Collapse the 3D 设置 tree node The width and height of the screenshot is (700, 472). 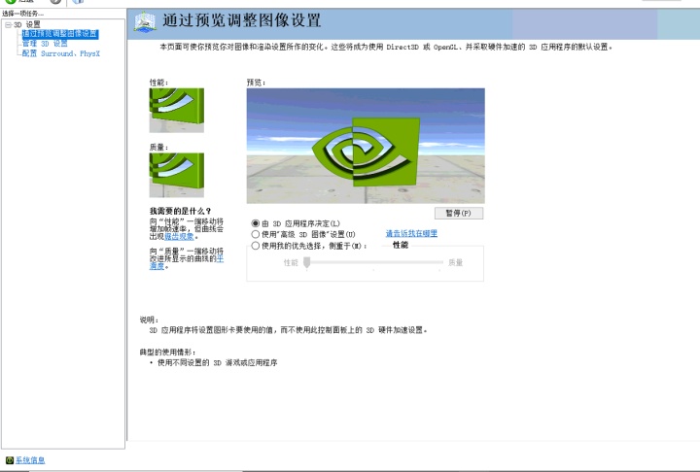8,25
